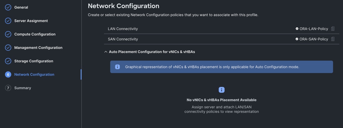Click the step 6 number badge
The height and width of the screenshot is (128, 343).
8,74
